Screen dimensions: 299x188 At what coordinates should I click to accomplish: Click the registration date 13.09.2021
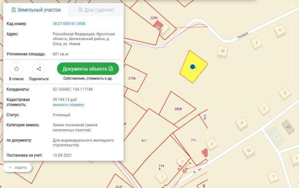pyautogui.click(x=62, y=155)
